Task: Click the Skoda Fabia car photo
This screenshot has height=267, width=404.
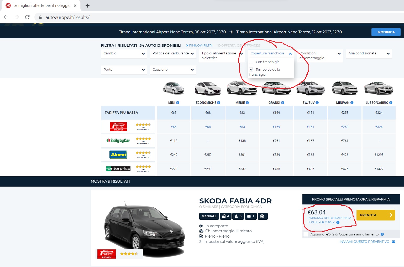Action: pyautogui.click(x=144, y=229)
